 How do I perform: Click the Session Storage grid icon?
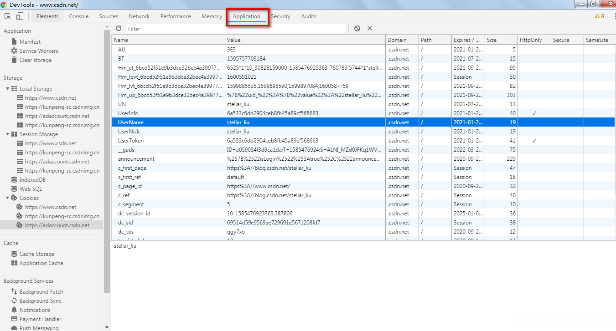click(x=14, y=134)
